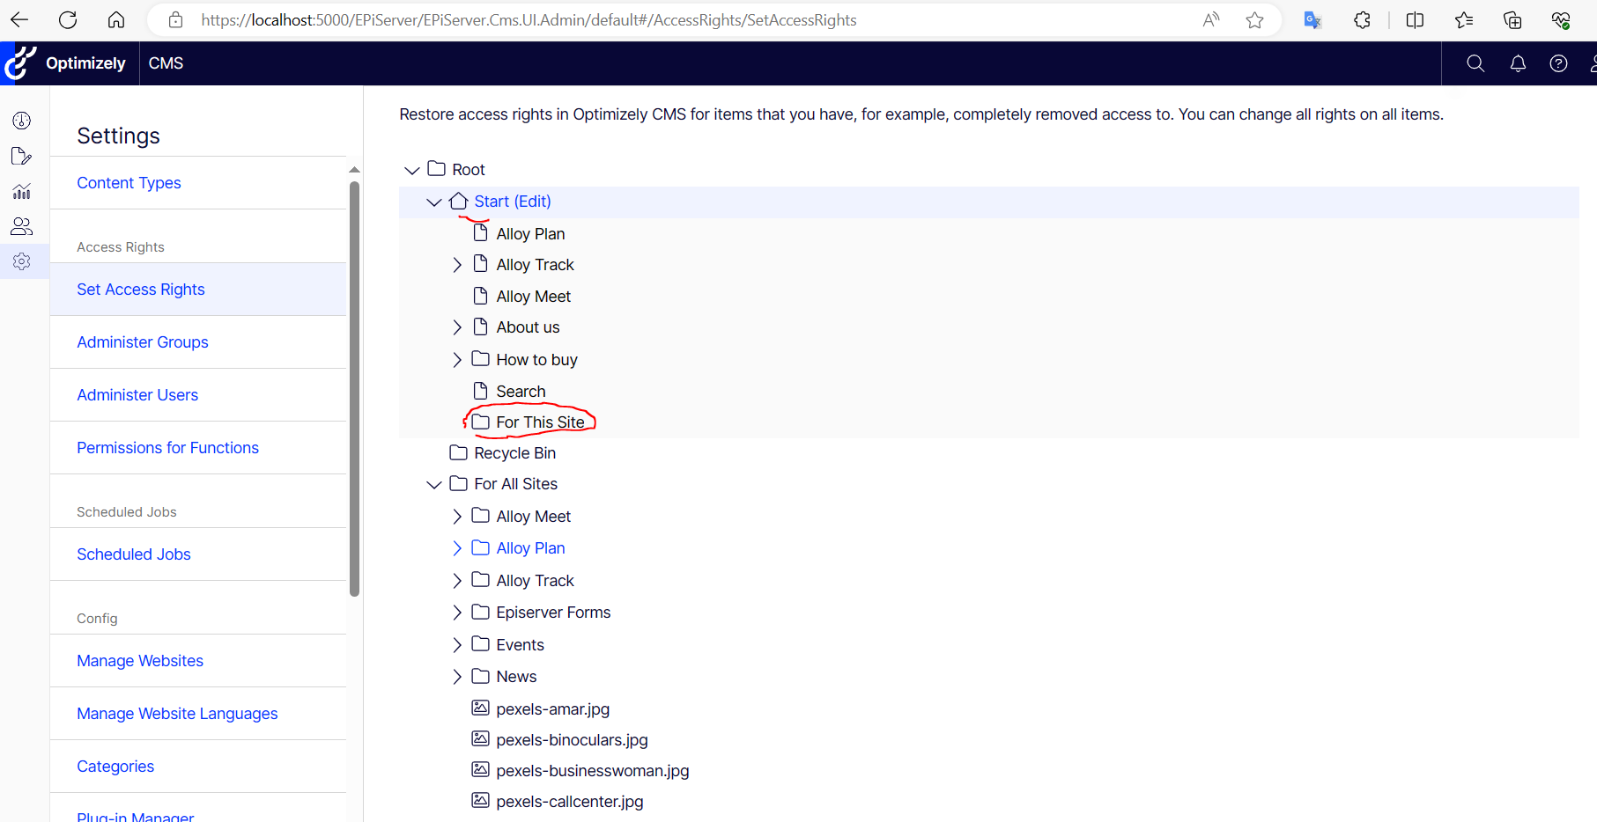Open the notifications bell icon
This screenshot has width=1597, height=822.
pos(1518,63)
